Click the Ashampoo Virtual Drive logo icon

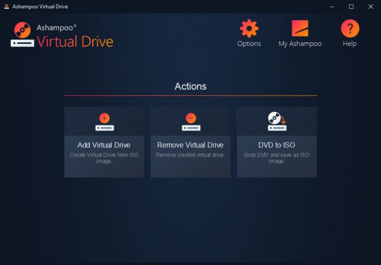[x=23, y=34]
